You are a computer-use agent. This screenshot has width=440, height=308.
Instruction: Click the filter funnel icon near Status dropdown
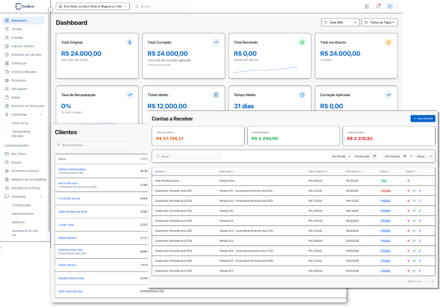(x=412, y=156)
